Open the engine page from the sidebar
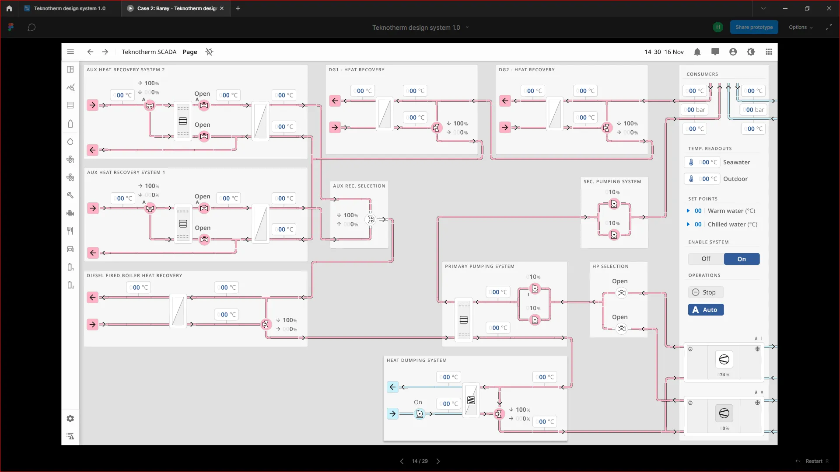 (70, 213)
